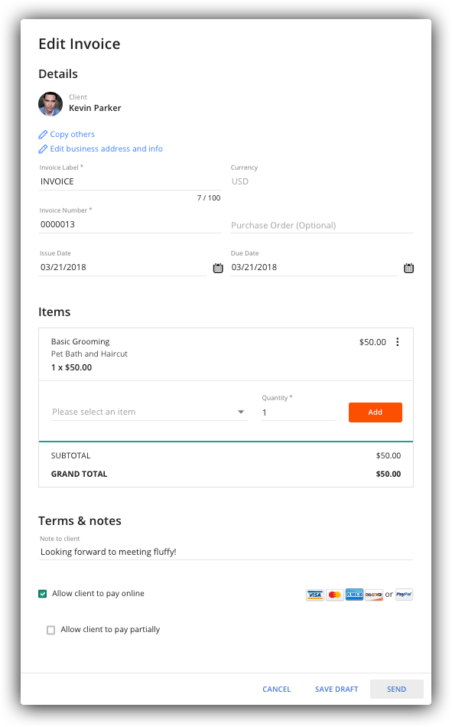Enable the Allow client to pay partially checkbox
This screenshot has height=727, width=452.
50,630
